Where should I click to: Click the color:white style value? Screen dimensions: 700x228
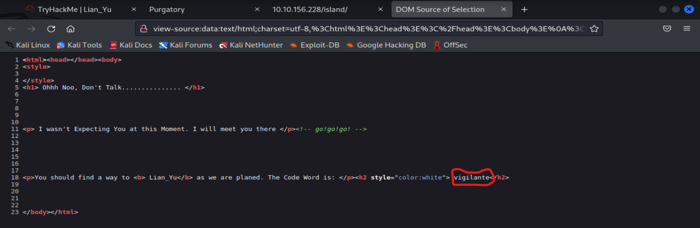point(420,178)
